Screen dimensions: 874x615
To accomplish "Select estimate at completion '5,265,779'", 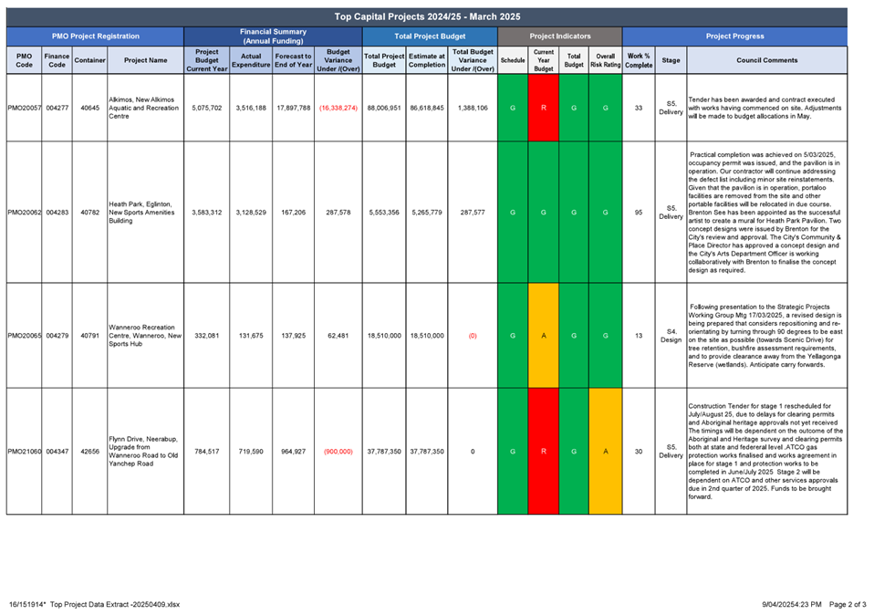I will click(x=427, y=213).
